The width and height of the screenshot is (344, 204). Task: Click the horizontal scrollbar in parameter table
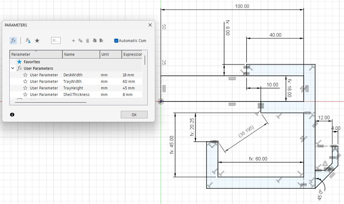tap(51, 102)
